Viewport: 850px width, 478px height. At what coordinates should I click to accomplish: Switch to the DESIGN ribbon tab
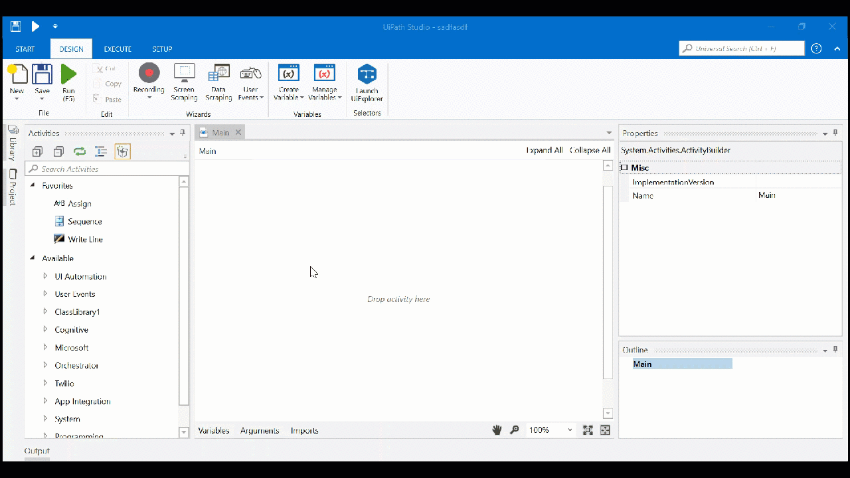(71, 49)
